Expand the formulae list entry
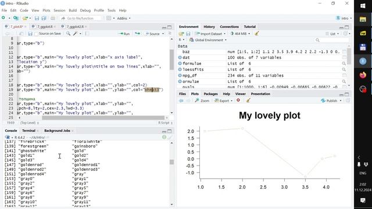Viewport: 372px width, 209px height. [180, 63]
